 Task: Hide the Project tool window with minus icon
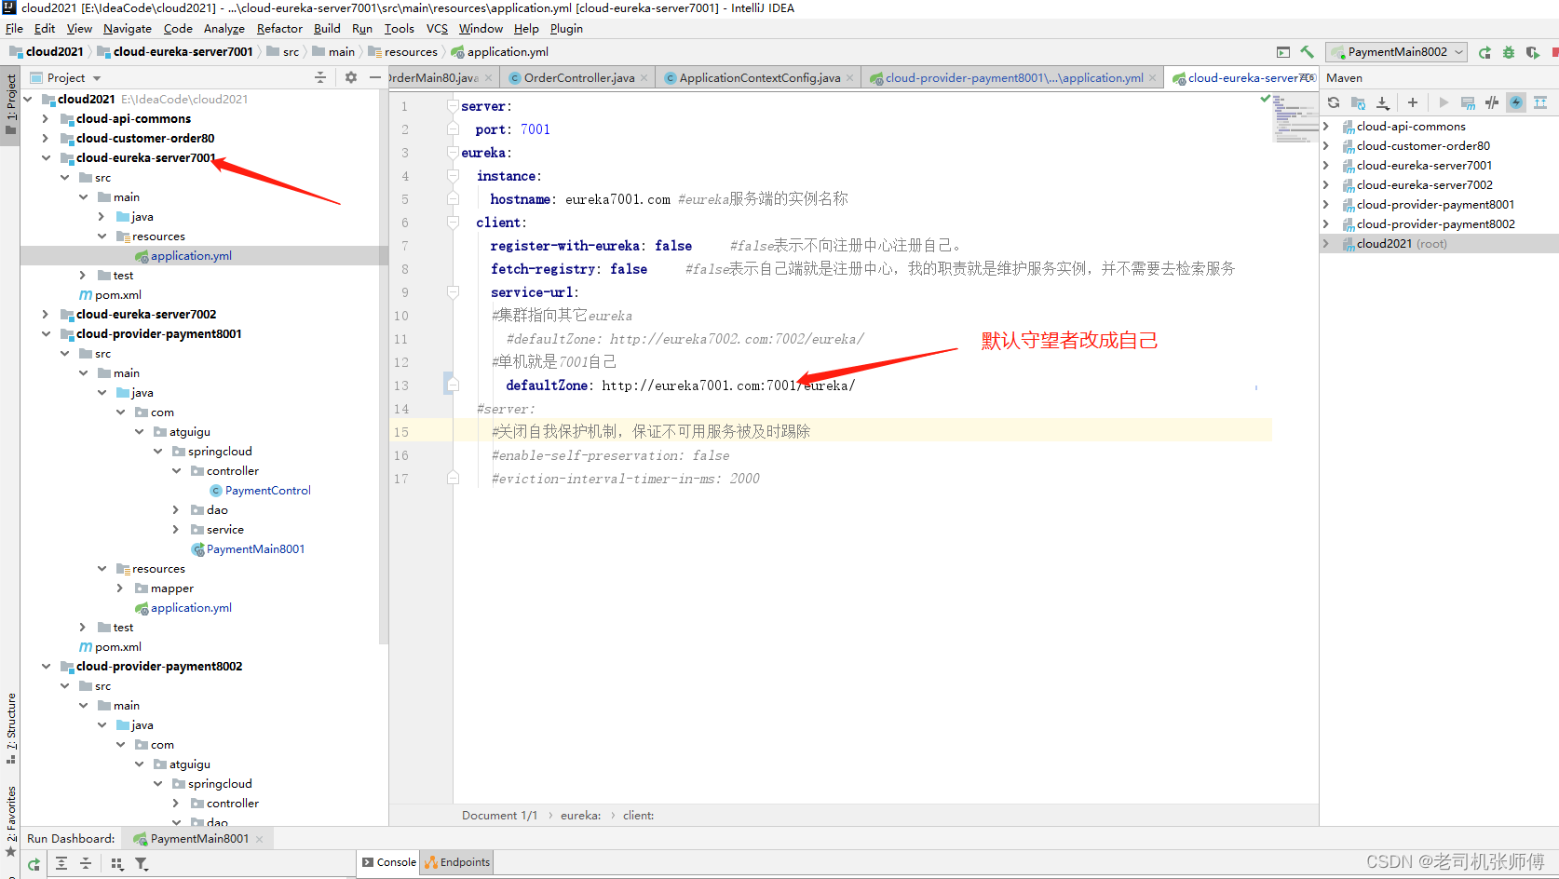[375, 77]
